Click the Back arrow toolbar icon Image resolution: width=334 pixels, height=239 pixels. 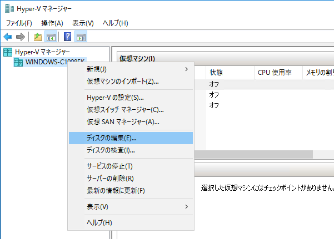point(8,37)
